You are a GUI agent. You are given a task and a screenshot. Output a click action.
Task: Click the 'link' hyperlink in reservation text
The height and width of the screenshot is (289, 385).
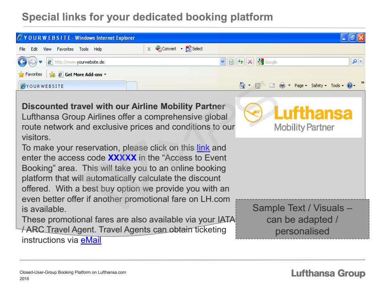203,148
